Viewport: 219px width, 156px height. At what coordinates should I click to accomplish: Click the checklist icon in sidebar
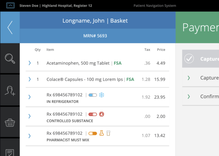(x=10, y=152)
